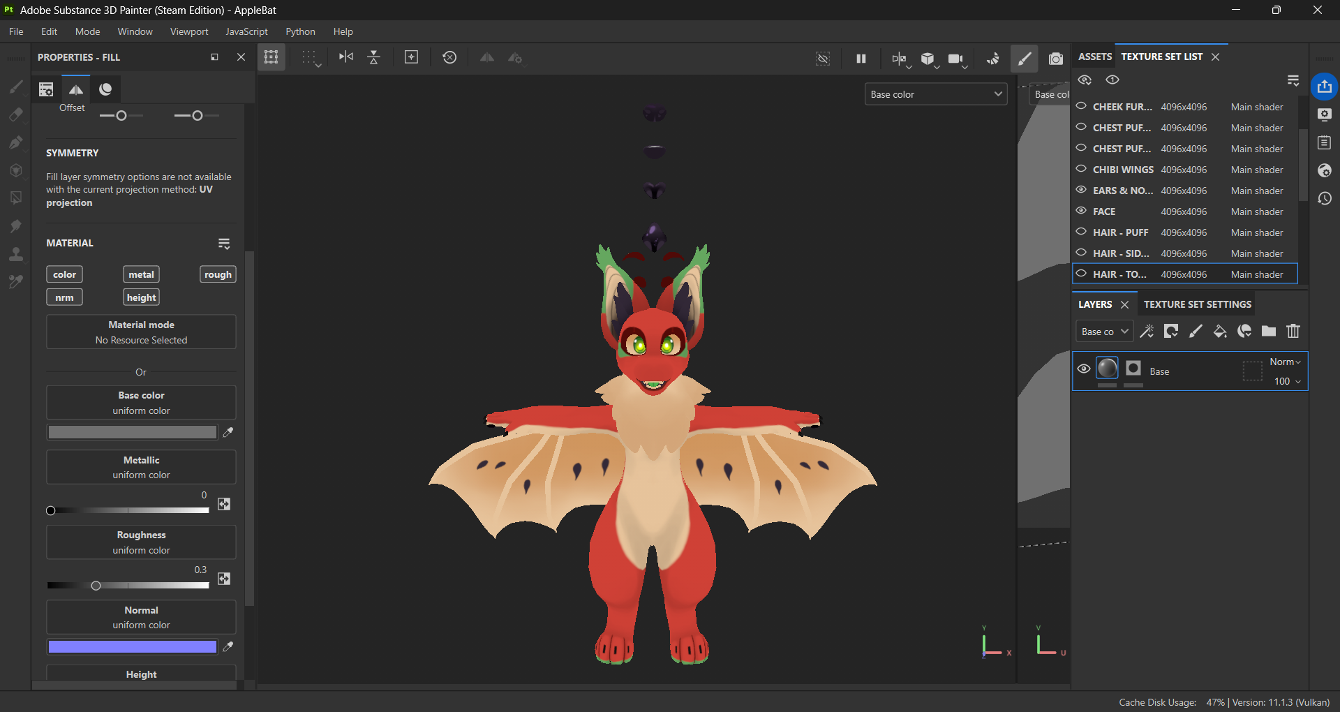
Task: Click the dice icon next to Metallic slider
Action: 224,504
